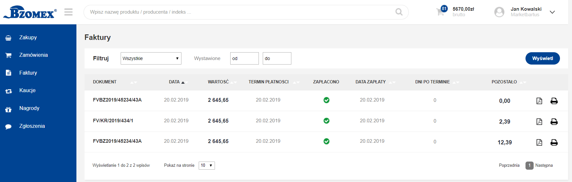Open the shopping cart icon

(x=440, y=12)
